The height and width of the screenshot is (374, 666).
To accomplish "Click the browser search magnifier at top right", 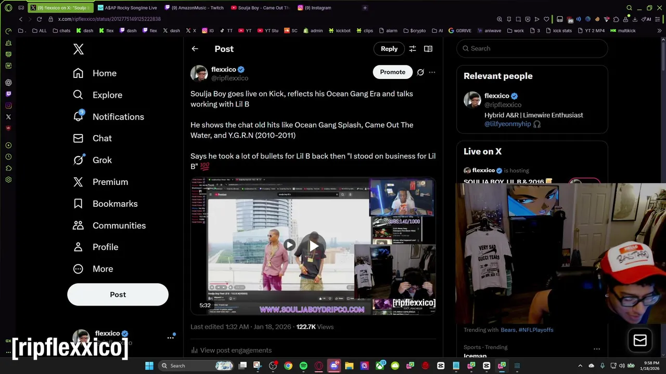I will tap(629, 8).
